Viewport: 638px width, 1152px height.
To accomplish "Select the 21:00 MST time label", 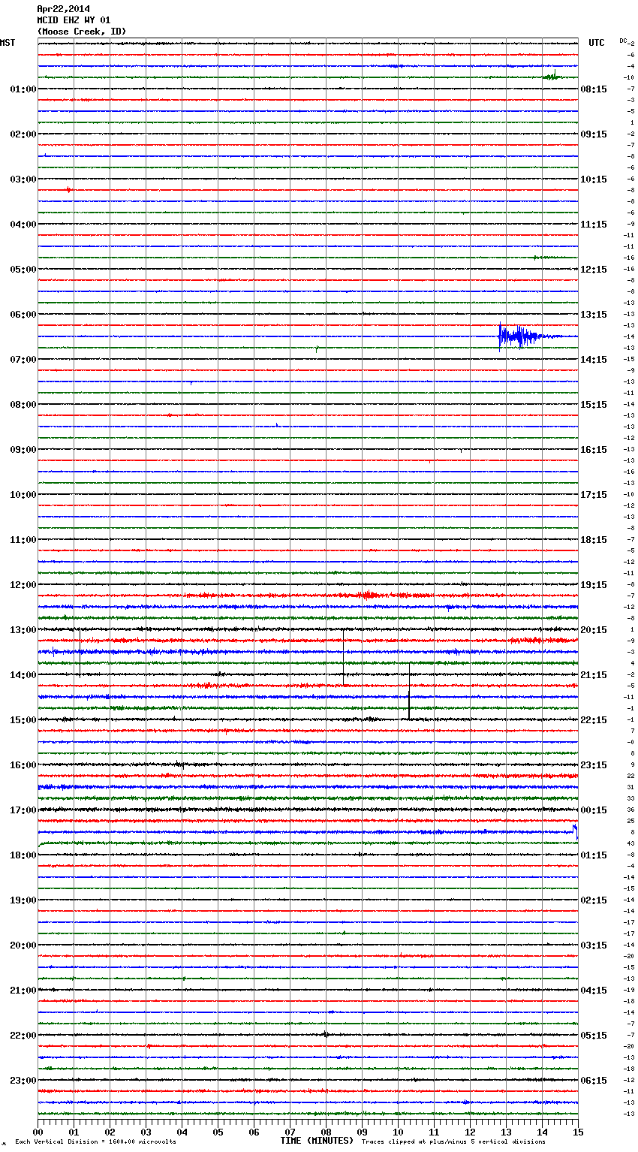I will click(x=23, y=991).
